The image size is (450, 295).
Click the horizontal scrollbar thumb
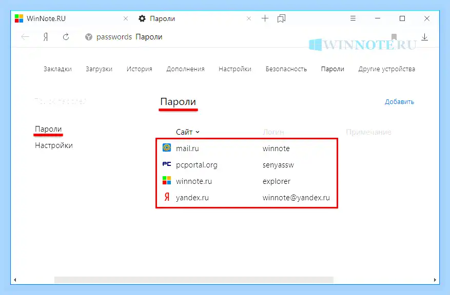tap(194, 280)
